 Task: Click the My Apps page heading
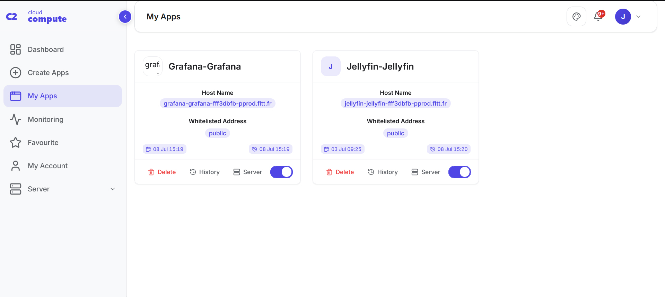164,17
